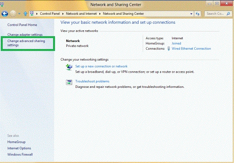This screenshot has height=163, width=234.
Task: Click the window system icon in title bar
Action: click(x=2, y=5)
